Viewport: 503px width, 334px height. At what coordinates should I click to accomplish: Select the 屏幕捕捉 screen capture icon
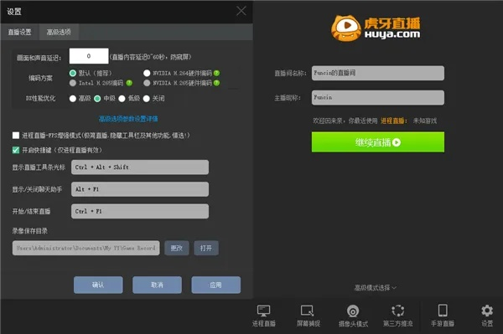(x=308, y=311)
